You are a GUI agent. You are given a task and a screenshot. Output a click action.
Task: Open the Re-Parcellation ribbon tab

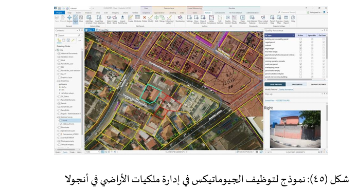236,13
